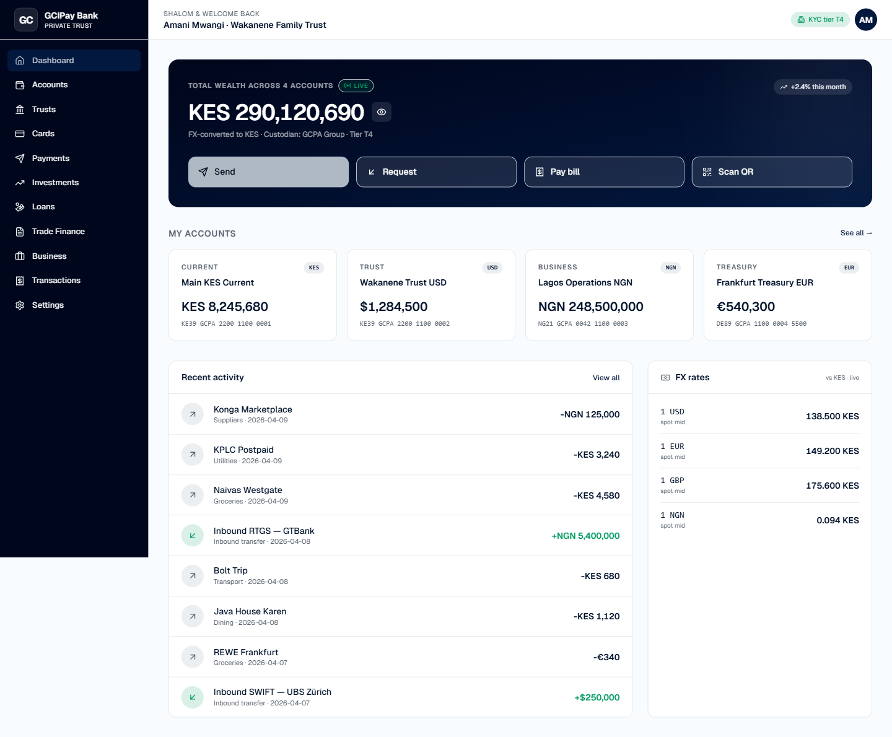Open the Main KES Current account card

pyautogui.click(x=253, y=295)
